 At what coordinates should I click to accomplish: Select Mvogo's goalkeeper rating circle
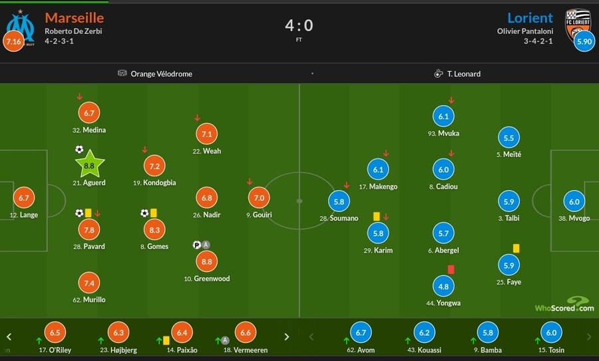[x=574, y=202]
